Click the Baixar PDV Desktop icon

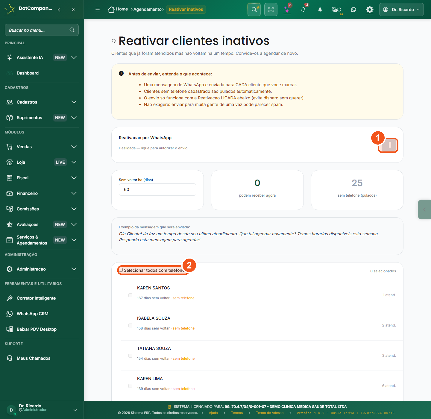coord(10,329)
